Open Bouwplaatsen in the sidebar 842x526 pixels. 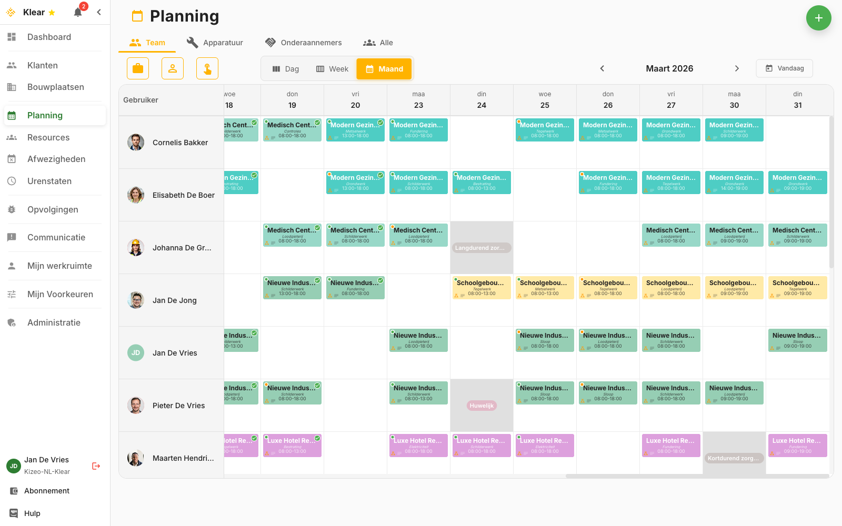tap(55, 87)
